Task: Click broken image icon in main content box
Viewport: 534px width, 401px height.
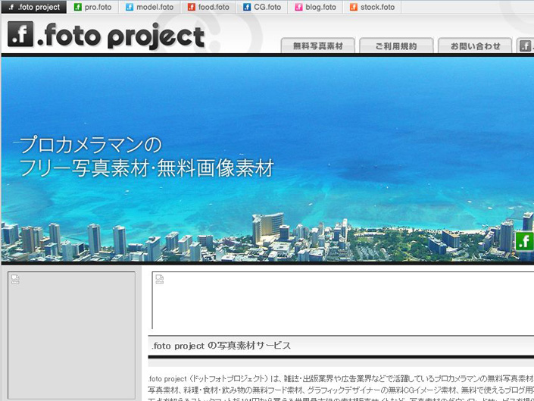Action: 160,280
